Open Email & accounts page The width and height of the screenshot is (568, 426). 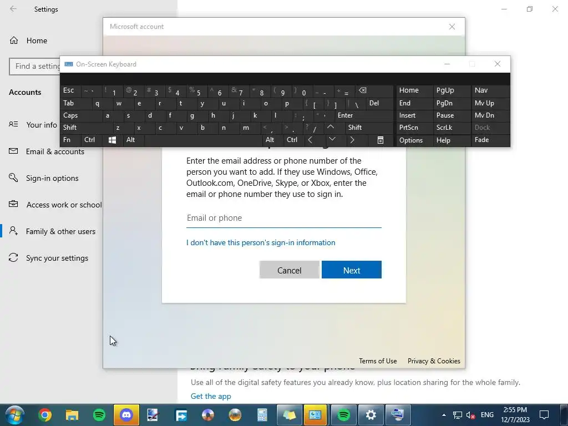(x=47, y=151)
